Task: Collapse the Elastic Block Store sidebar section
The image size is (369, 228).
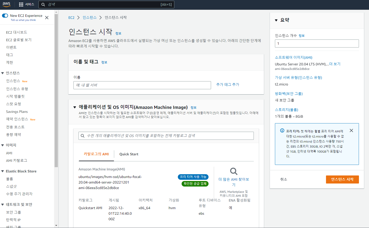Action: (3, 171)
